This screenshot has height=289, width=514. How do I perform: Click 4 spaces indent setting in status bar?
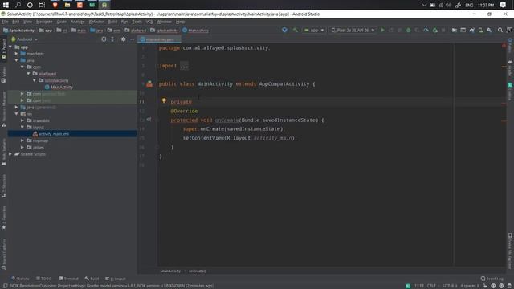[470, 286]
